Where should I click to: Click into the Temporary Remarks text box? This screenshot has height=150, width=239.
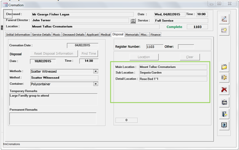coord(53,99)
